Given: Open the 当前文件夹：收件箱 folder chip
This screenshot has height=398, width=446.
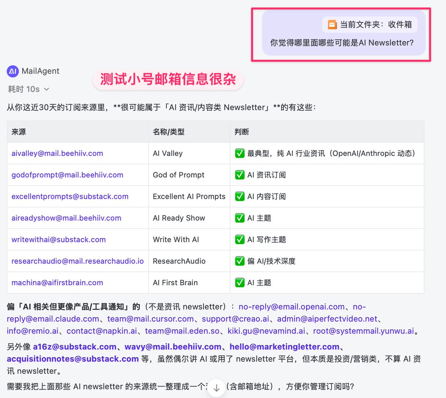Looking at the screenshot, I should point(370,25).
